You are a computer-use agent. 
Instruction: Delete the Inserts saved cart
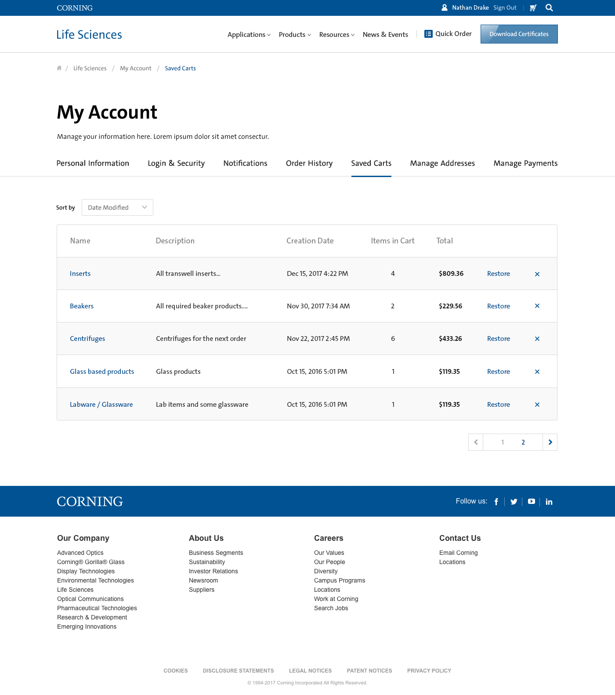(537, 274)
